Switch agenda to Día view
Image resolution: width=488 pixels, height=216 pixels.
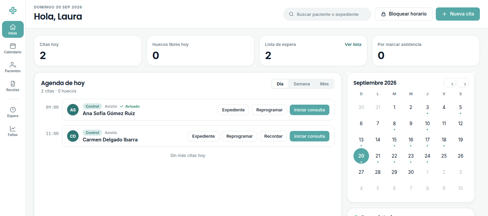[x=280, y=84]
